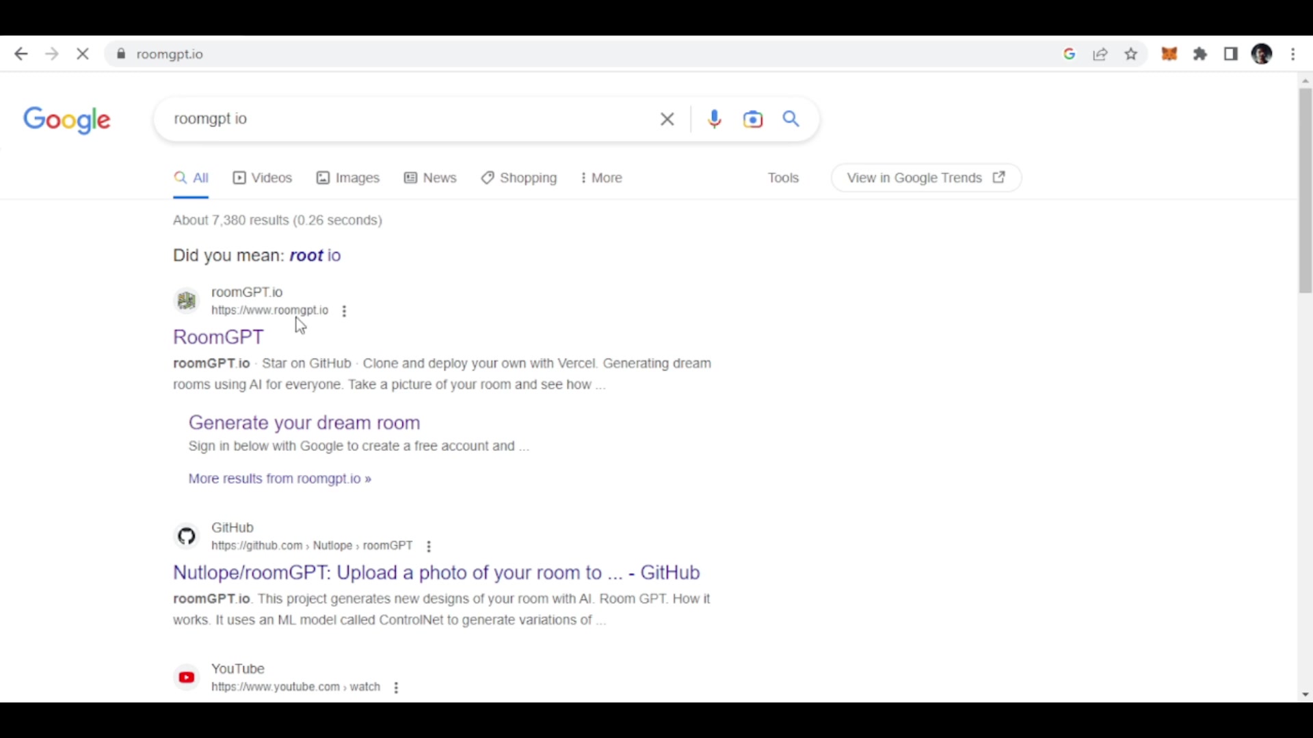Select the All results tab
Screen dimensions: 1313x738
tap(191, 178)
